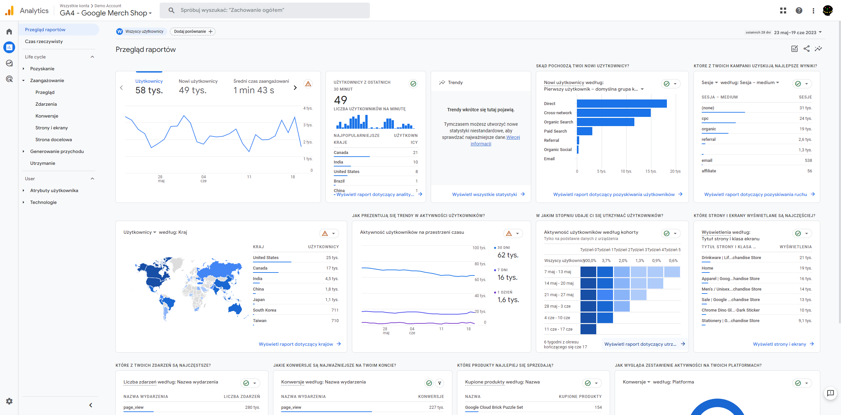The width and height of the screenshot is (841, 415).
Task: Click the green check on realtime card
Action: point(413,84)
